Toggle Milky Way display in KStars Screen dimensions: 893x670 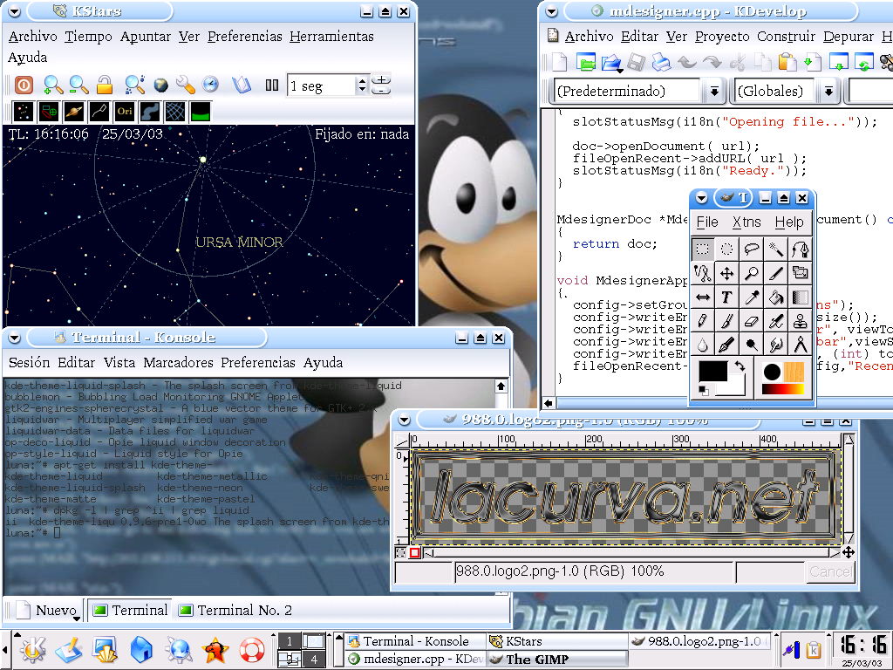tap(150, 112)
